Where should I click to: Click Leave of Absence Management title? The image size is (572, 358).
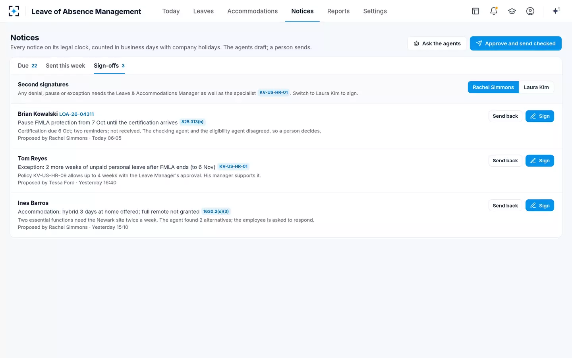point(86,12)
